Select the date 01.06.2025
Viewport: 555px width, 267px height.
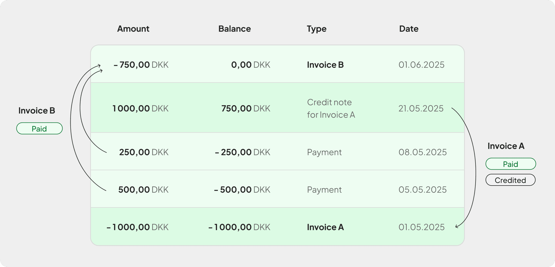[421, 65]
